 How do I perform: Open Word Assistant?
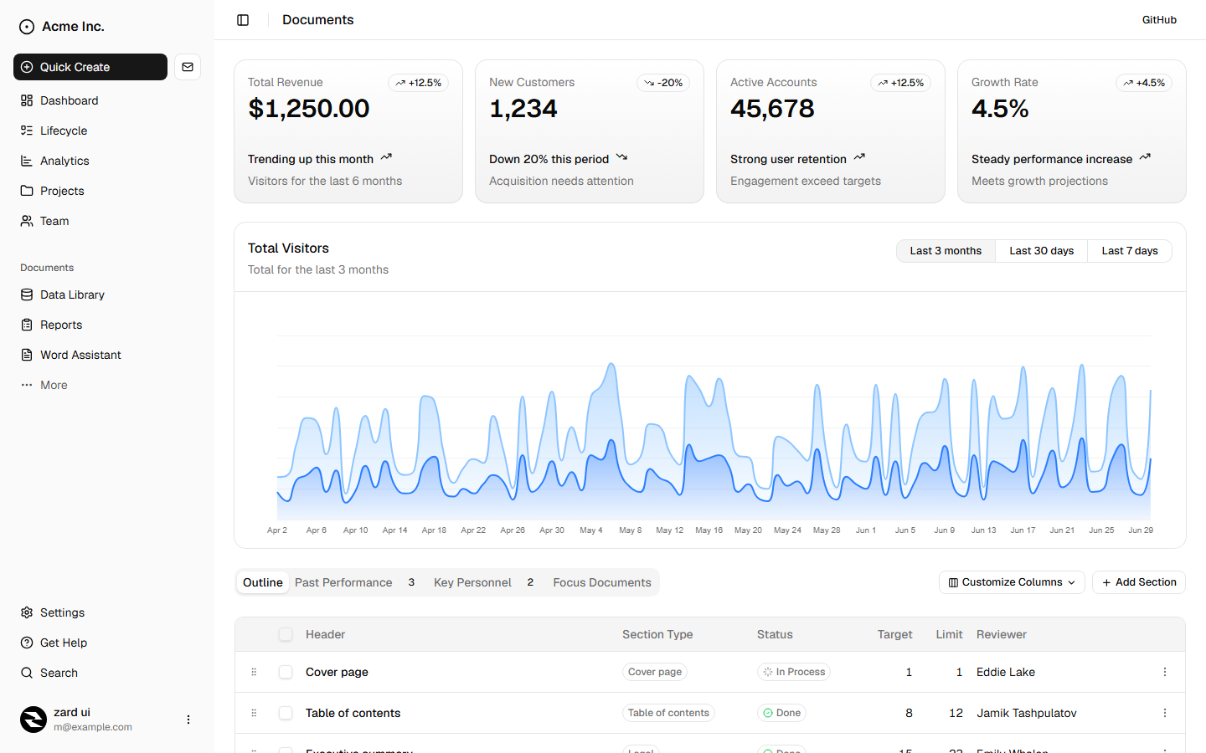coord(107,355)
